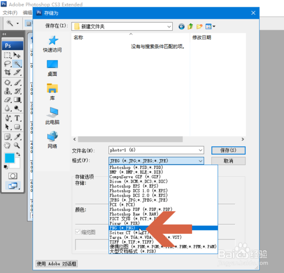Select the Blur tool
The image size is (284, 273).
point(7,108)
